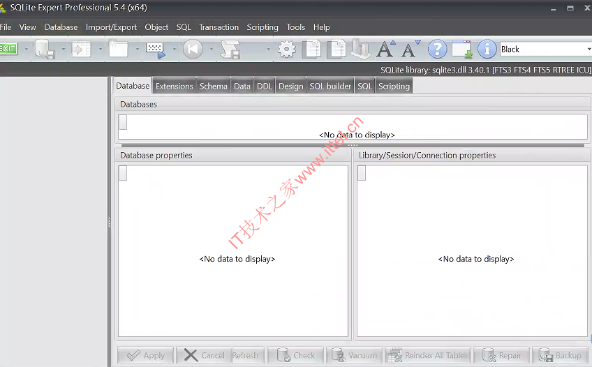The image size is (592, 367).
Task: Open the View menu
Action: [x=27, y=27]
